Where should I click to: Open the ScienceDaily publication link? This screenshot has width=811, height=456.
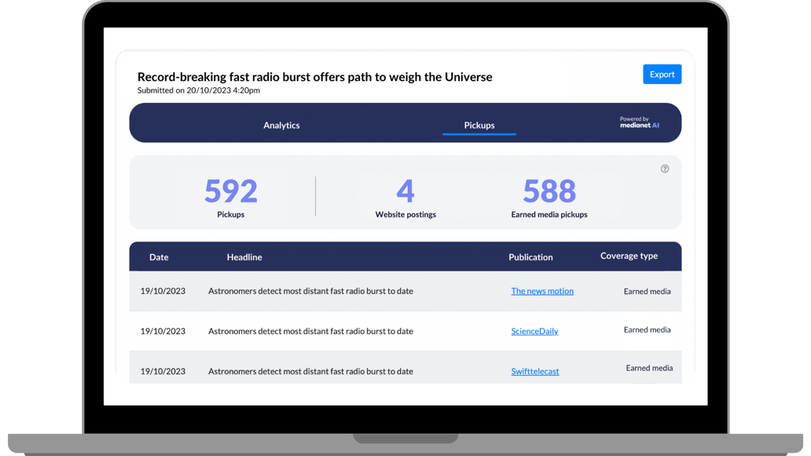coord(534,331)
